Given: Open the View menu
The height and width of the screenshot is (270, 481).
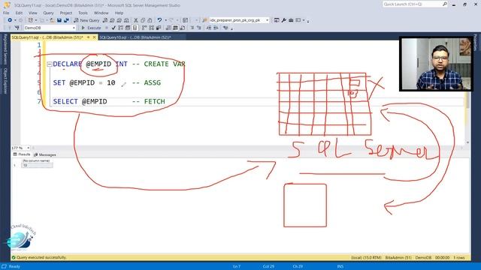Looking at the screenshot, I should pos(33,13).
